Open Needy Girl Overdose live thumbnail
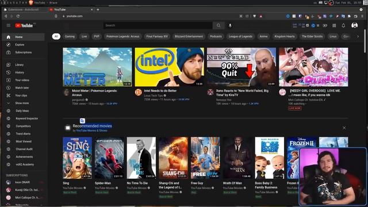 313,67
